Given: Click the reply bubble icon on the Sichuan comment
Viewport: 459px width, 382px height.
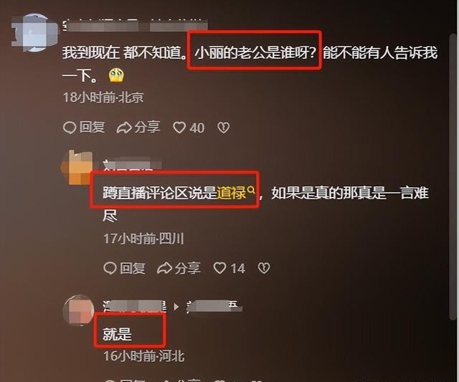Looking at the screenshot, I should click(110, 268).
